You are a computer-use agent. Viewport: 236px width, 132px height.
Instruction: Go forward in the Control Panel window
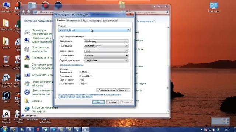28,12
